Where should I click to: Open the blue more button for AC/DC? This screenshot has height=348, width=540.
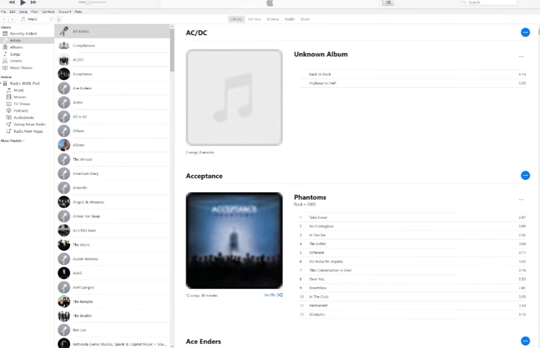(525, 33)
